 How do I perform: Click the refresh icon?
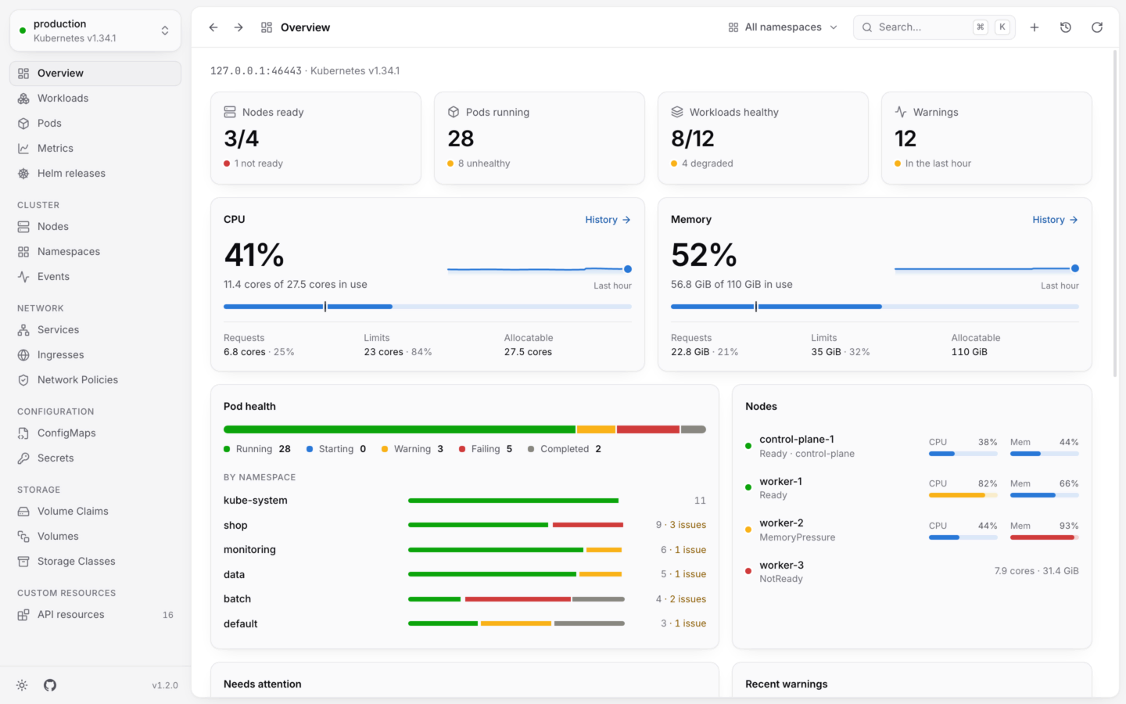[x=1097, y=27]
